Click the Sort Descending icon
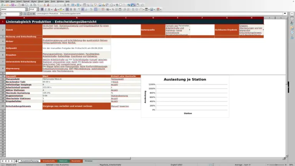Screen dimensions: 295x166 point(91,5)
